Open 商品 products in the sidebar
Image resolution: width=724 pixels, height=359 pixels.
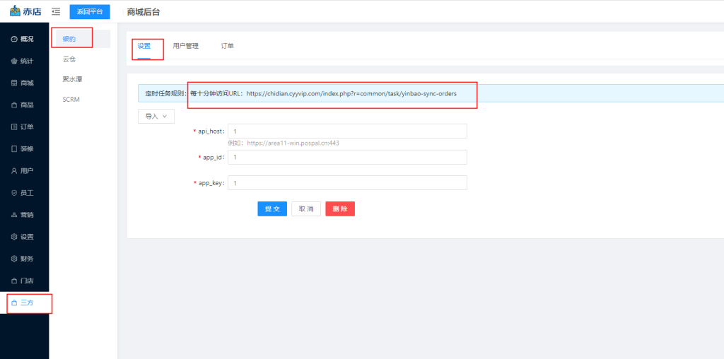pos(23,105)
